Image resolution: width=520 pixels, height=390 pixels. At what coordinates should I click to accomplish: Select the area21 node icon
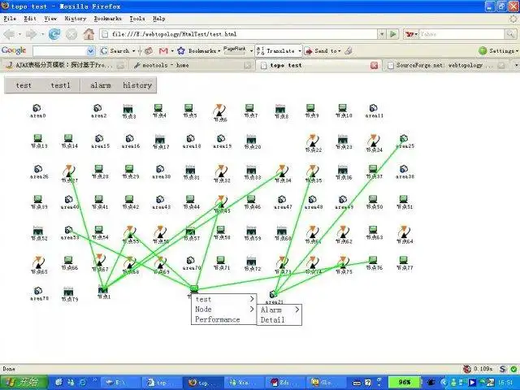(273, 294)
